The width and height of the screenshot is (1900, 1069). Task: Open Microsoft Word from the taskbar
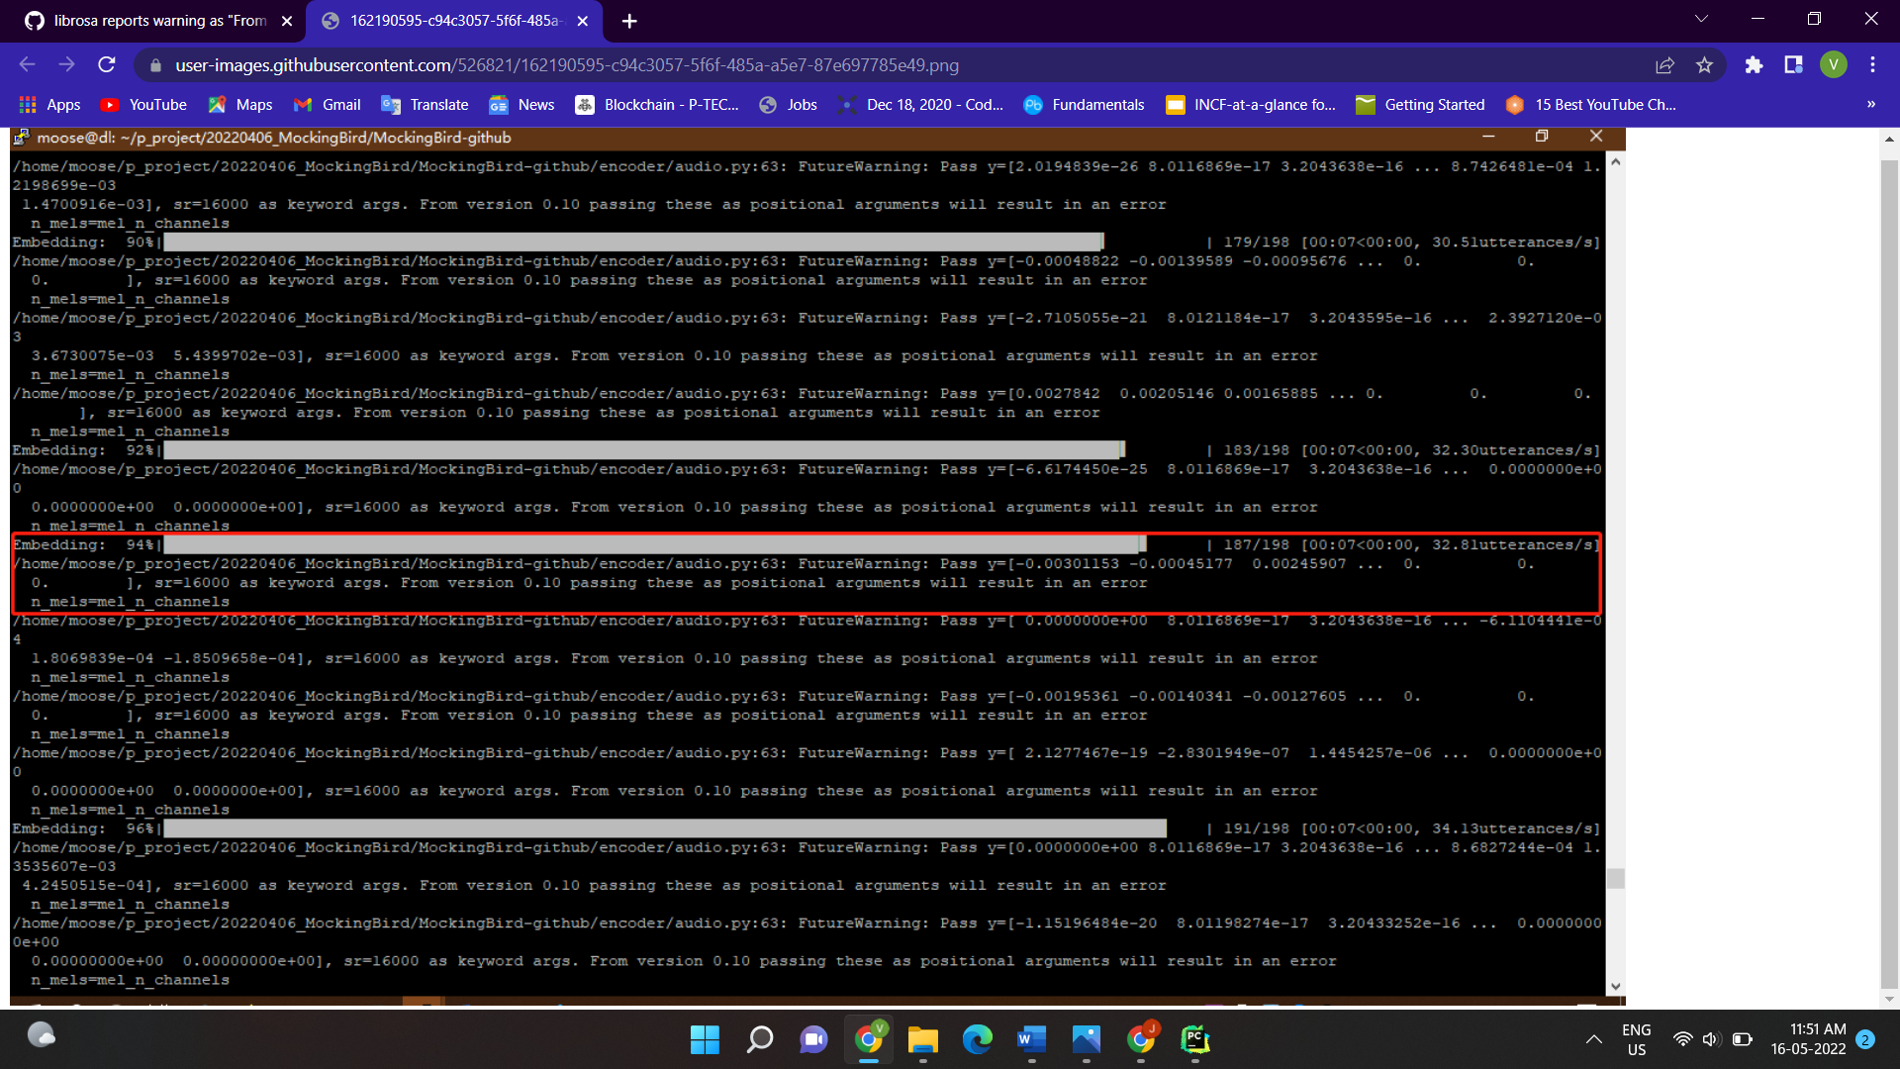coord(1031,1040)
